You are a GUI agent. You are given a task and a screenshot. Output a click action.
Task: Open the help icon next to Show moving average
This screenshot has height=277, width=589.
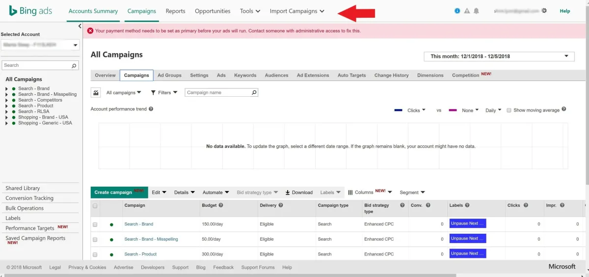coord(564,110)
